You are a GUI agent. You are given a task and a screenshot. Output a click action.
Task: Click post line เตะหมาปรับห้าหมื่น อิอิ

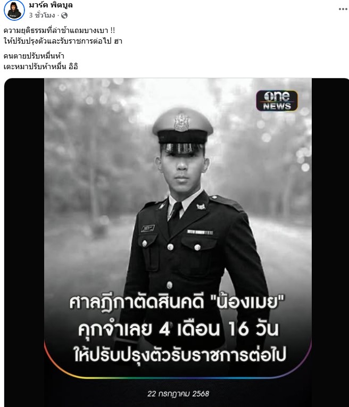point(41,67)
